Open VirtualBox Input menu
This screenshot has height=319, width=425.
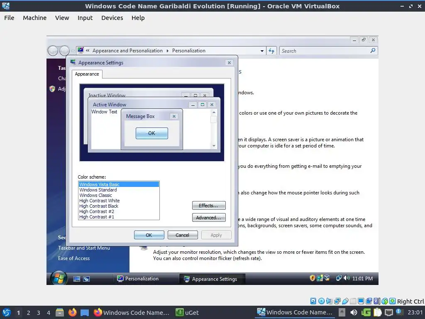pos(85,17)
